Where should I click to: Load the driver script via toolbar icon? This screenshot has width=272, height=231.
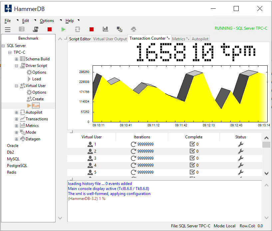36,29
